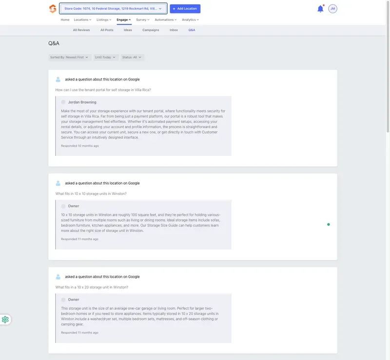Click Jordan Browning's responder avatar
This screenshot has height=360, width=390.
pos(63,102)
